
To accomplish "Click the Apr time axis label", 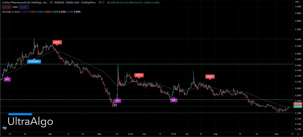I will click(x=50, y=134).
